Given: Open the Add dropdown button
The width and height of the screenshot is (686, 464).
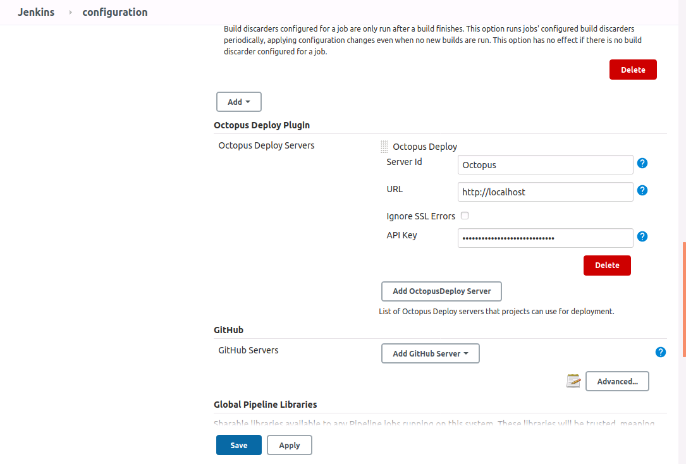Looking at the screenshot, I should [239, 102].
